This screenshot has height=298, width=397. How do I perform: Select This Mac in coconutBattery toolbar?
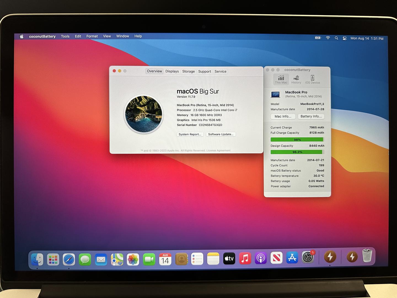[x=281, y=79]
